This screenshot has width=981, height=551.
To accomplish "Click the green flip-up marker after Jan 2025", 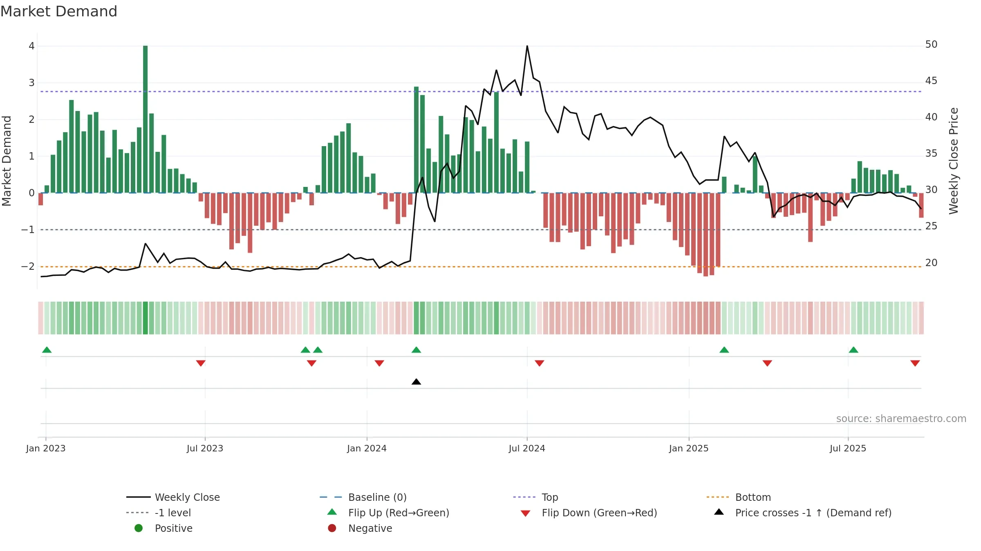I will pyautogui.click(x=724, y=350).
